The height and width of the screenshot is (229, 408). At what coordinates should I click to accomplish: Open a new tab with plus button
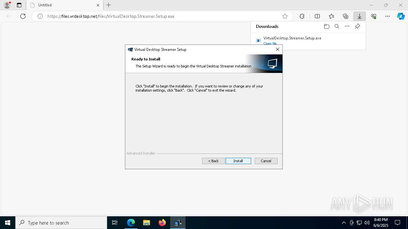[x=109, y=5]
